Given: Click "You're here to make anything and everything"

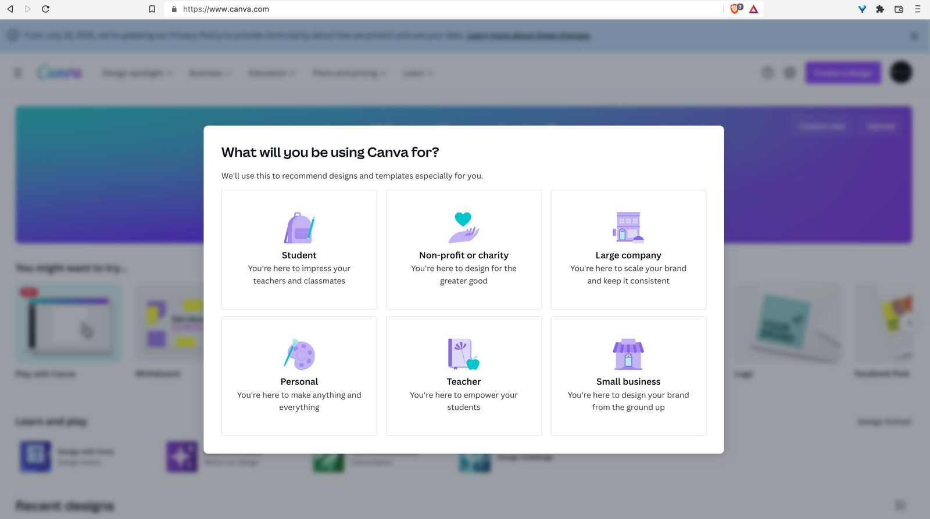Looking at the screenshot, I should (x=299, y=401).
